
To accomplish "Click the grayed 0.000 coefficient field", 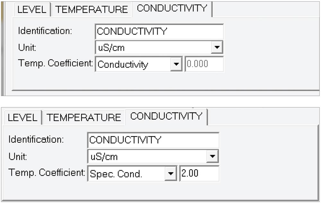I will 204,64.
